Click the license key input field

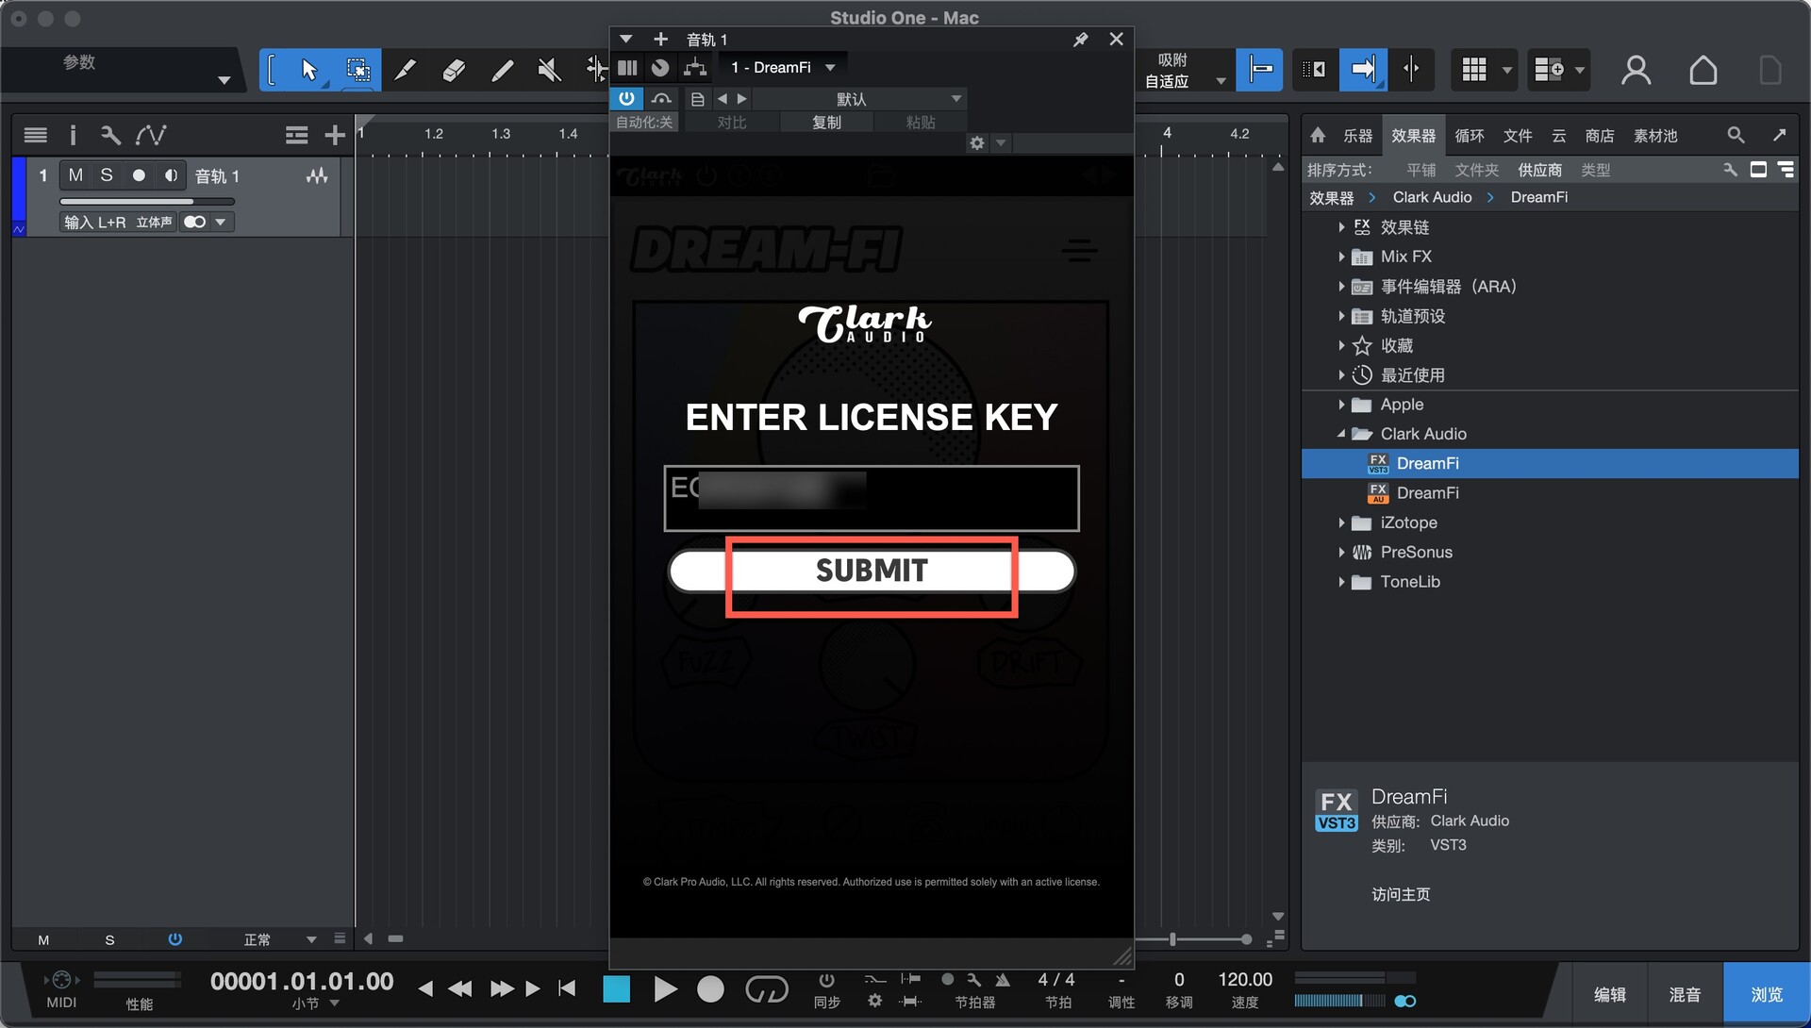pos(872,498)
